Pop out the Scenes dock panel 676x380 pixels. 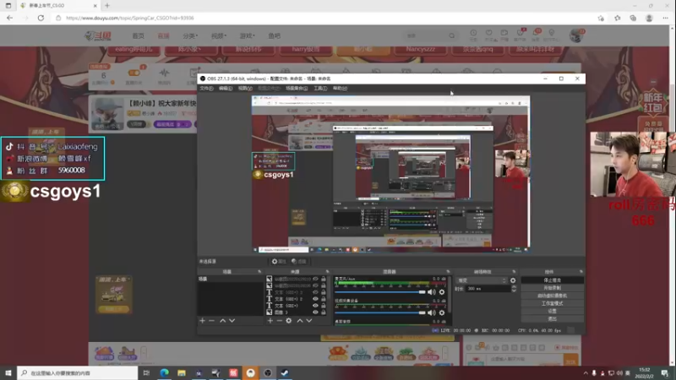pos(259,272)
